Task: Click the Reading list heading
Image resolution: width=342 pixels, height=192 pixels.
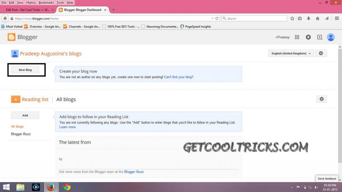Action: (x=35, y=99)
